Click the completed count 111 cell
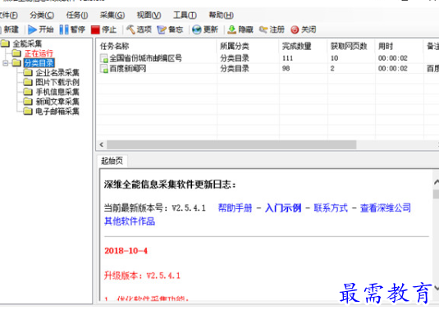Screen dimensions: 439x319 [287, 58]
